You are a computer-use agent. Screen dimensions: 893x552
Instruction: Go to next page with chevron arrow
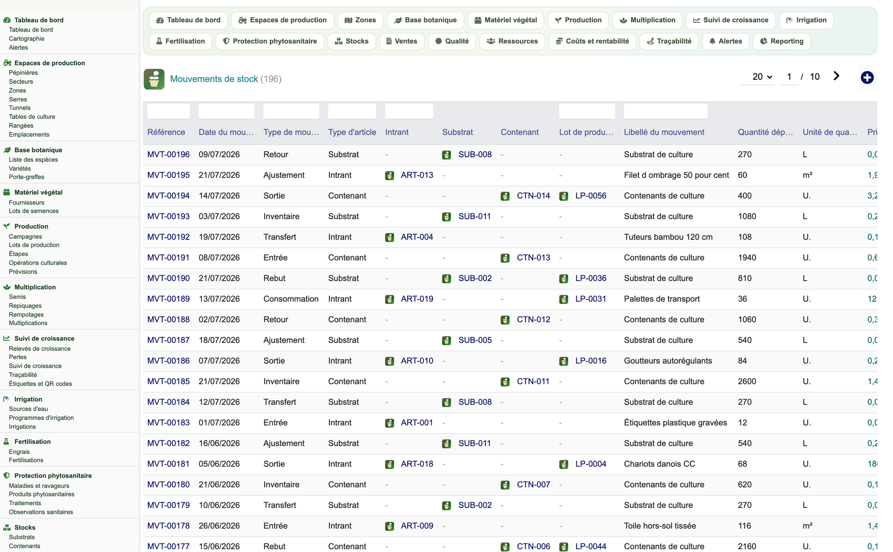tap(837, 76)
